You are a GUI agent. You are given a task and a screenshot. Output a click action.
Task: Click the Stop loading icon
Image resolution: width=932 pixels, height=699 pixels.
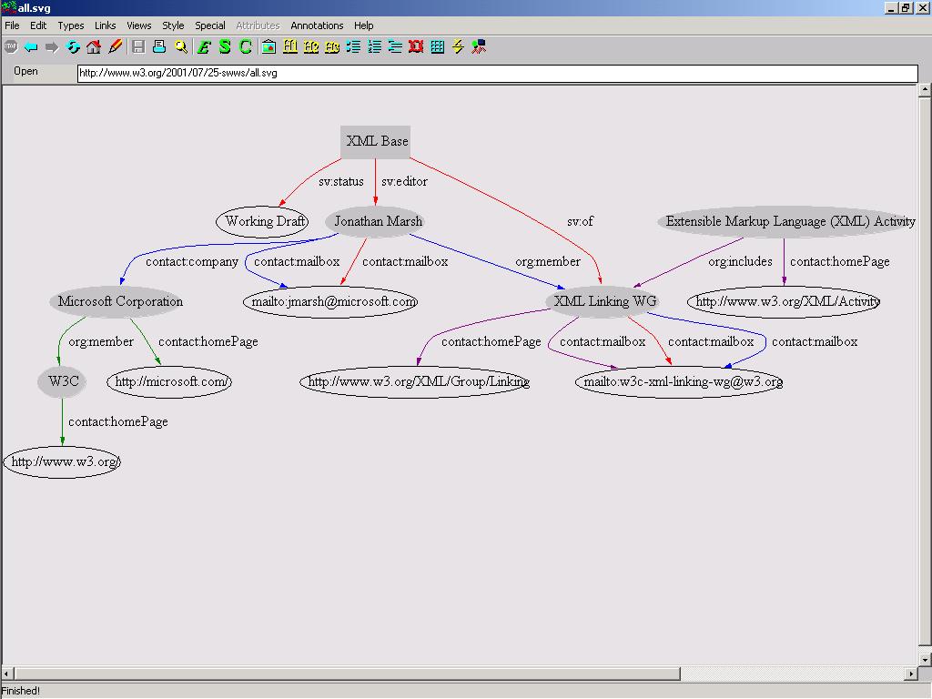11,46
